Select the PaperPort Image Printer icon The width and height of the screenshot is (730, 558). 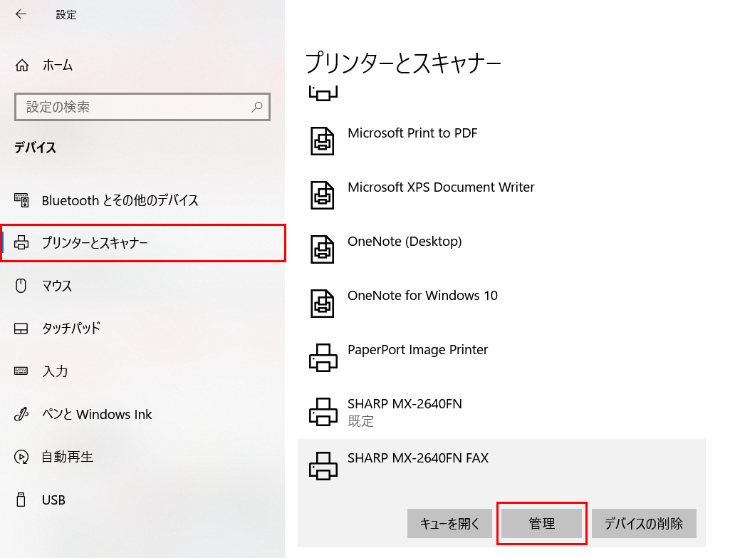(324, 357)
